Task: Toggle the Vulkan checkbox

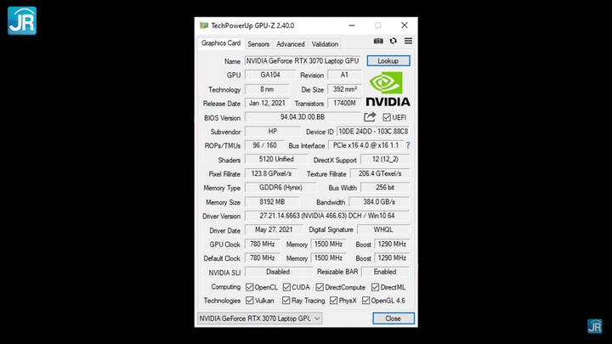Action: [250, 301]
